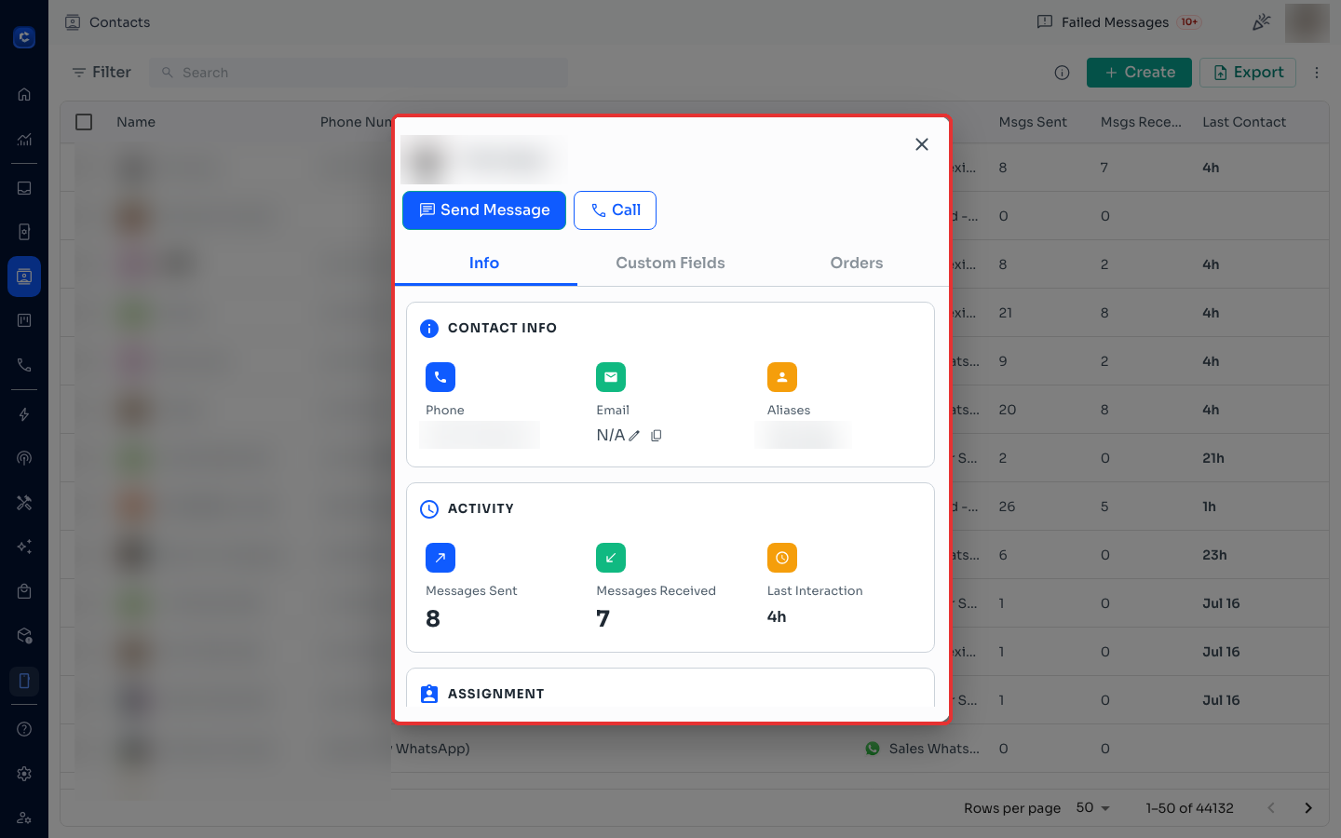Click the 1–50 of 44132 pagination text
The width and height of the screenshot is (1341, 838).
[x=1189, y=808]
